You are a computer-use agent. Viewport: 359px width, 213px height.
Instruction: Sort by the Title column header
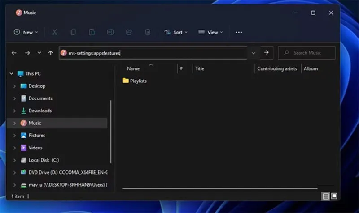[x=200, y=68]
